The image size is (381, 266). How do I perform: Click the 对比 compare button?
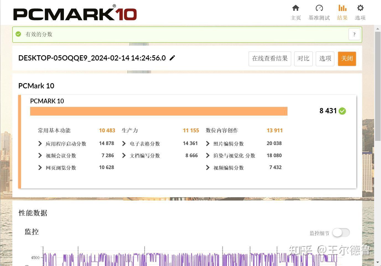point(303,59)
